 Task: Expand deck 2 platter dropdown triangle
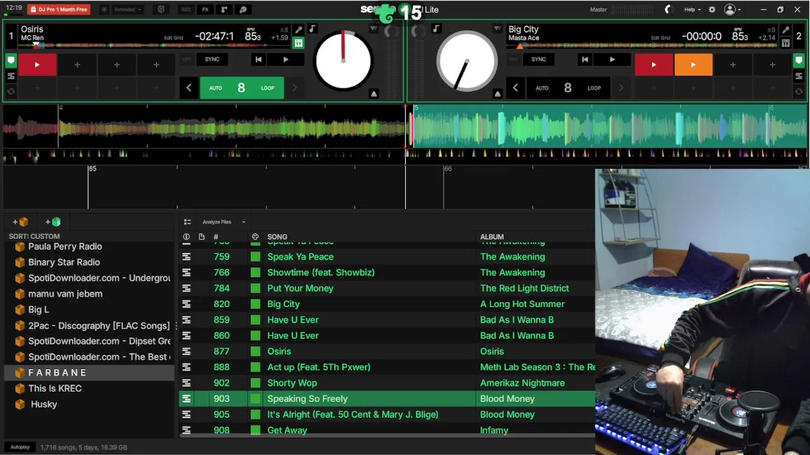point(497,29)
